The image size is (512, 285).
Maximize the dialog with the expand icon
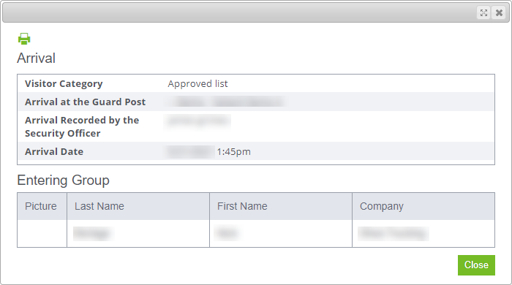(x=483, y=12)
